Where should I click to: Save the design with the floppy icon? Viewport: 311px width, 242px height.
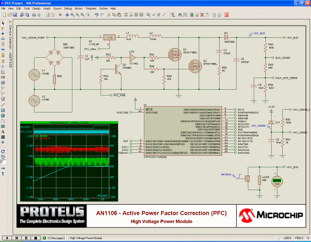pyautogui.click(x=15, y=15)
